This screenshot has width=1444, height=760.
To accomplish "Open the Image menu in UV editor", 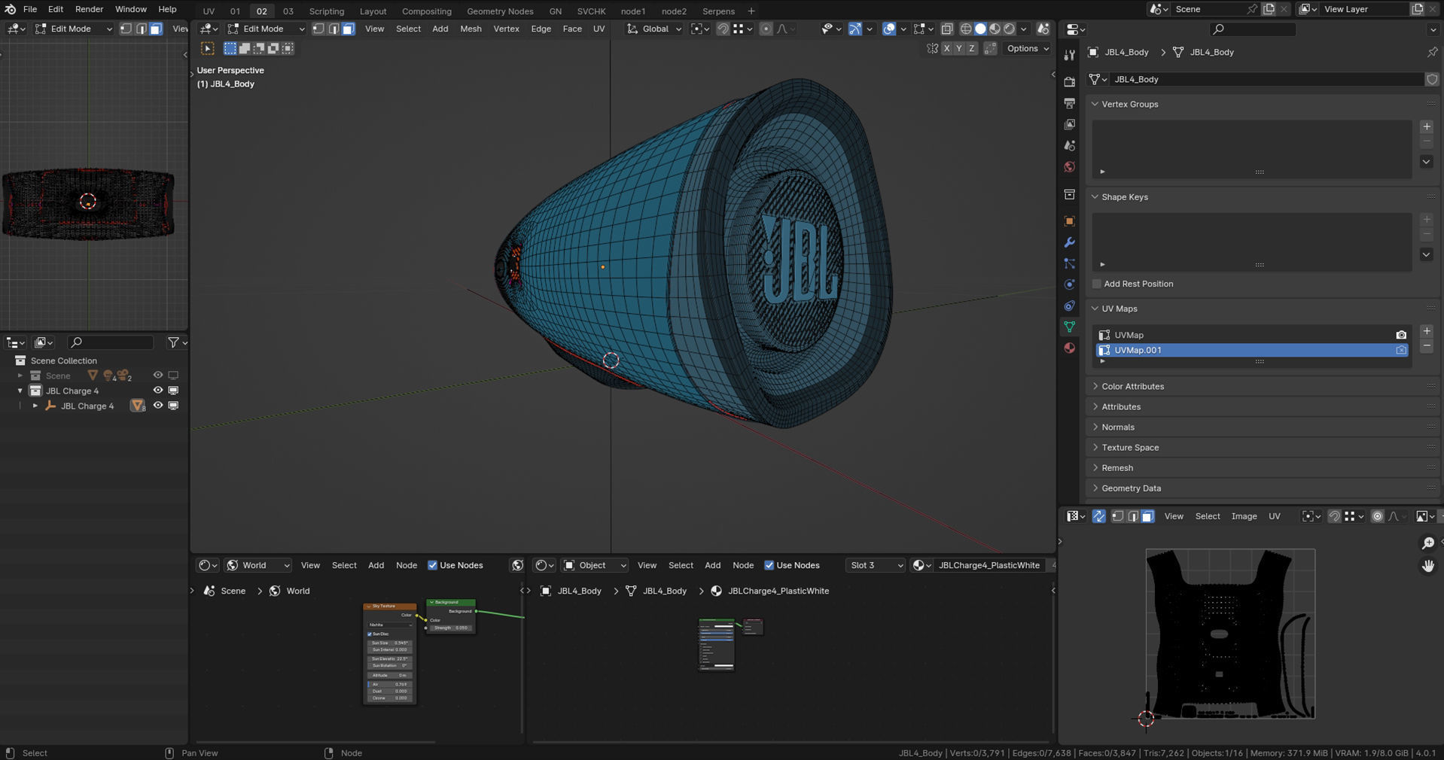I will click(x=1244, y=516).
